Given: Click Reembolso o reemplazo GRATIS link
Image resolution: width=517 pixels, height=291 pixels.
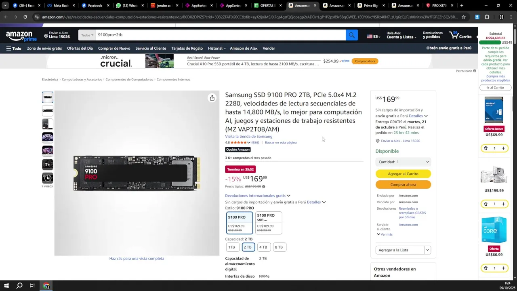Looking at the screenshot, I should [412, 213].
